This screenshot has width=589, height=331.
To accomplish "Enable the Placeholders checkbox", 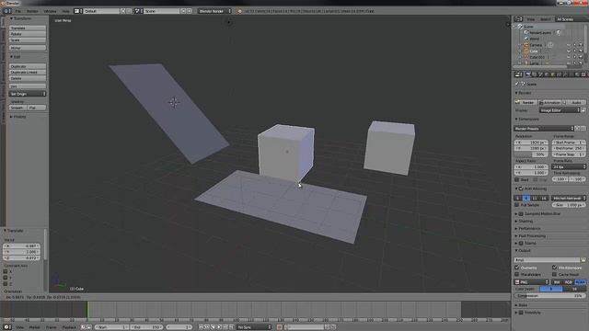I will click(517, 275).
